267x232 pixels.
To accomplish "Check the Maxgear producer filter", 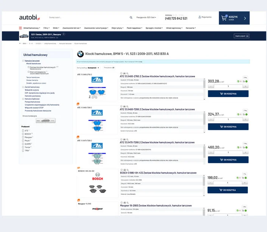I will [x=23, y=137].
